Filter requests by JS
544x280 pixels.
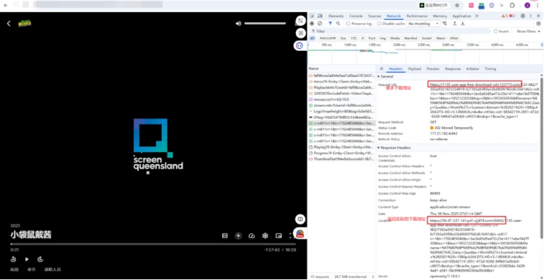click(x=362, y=38)
